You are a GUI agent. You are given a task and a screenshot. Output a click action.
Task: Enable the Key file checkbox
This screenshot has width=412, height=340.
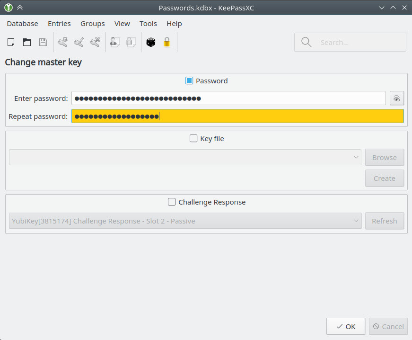193,138
